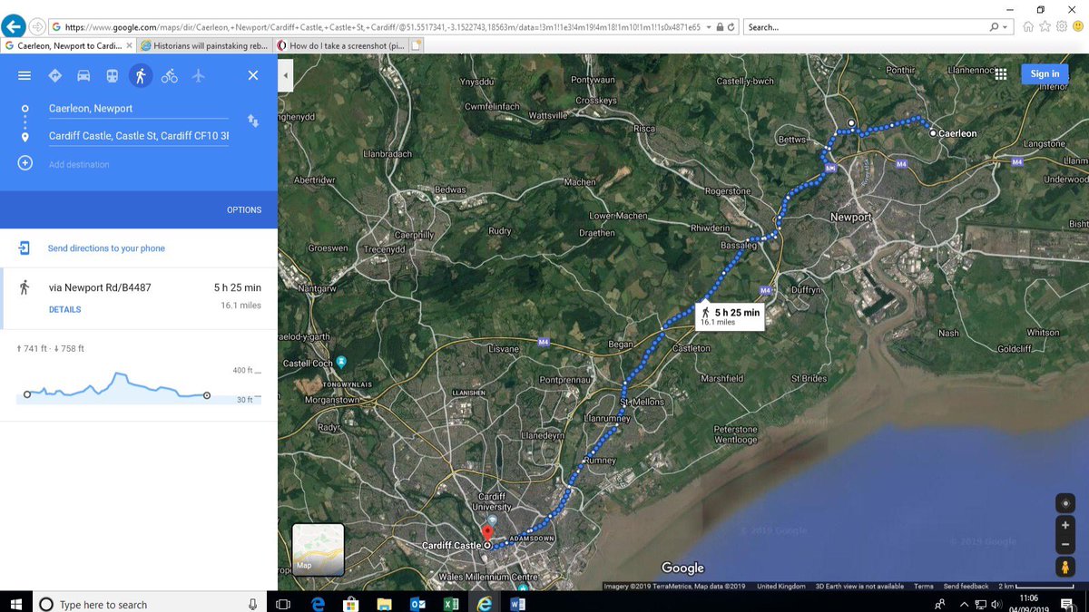Screen dimensions: 1089x612
Task: Open Microsoft Edge from taskbar
Action: click(x=318, y=604)
